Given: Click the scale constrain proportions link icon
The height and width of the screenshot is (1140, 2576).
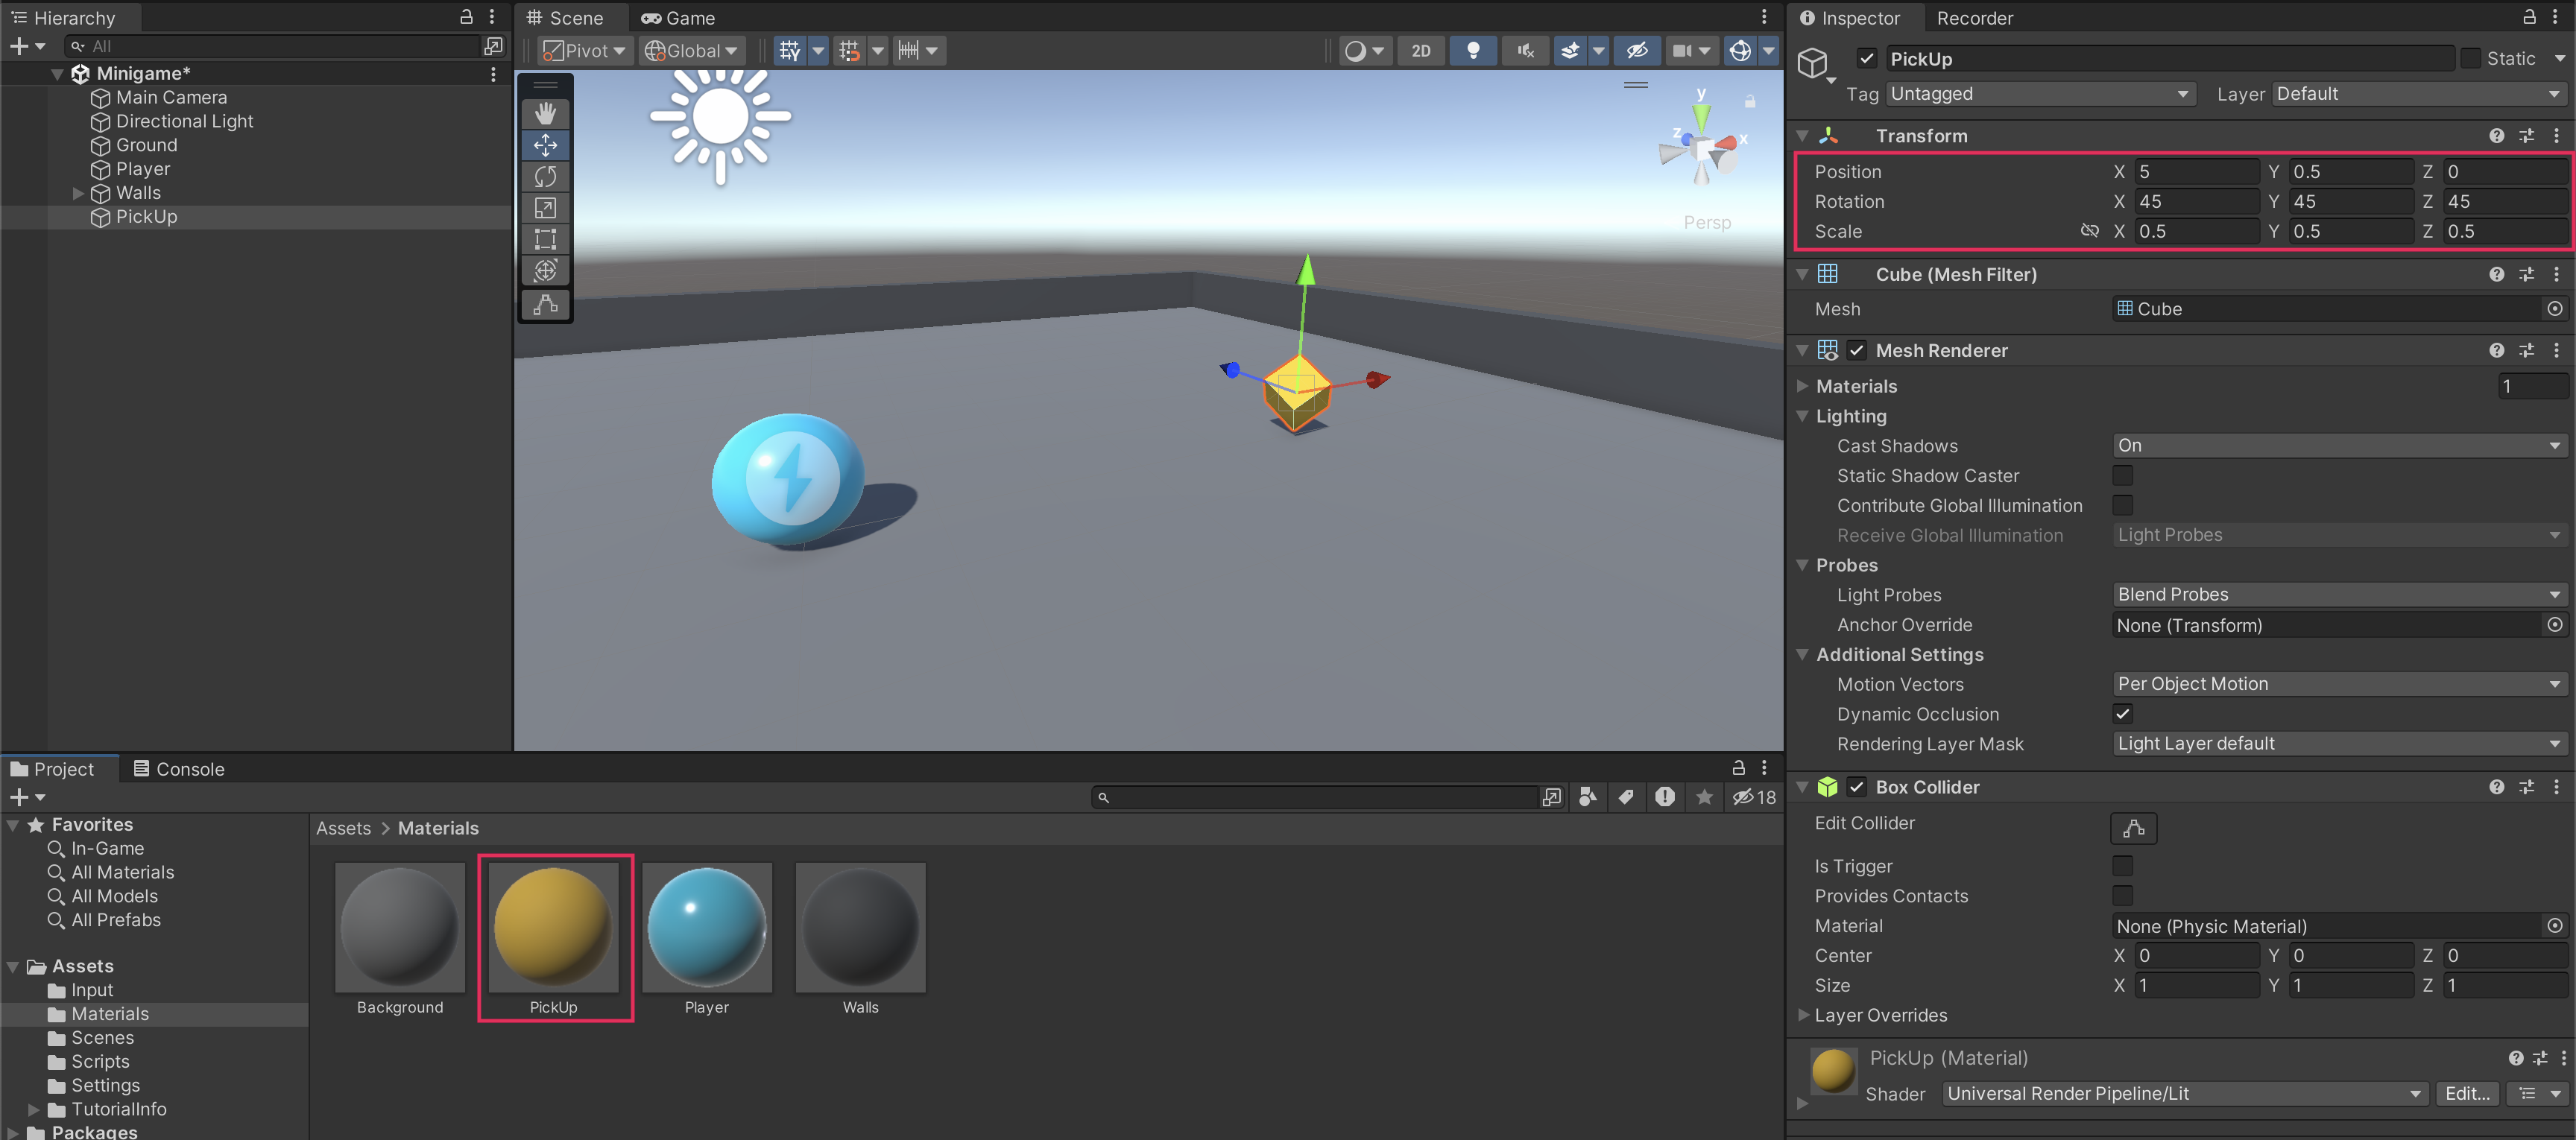Looking at the screenshot, I should pos(2089,231).
